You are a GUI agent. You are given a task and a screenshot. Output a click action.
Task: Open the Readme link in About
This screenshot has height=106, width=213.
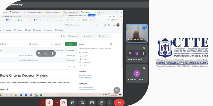click(x=84, y=53)
